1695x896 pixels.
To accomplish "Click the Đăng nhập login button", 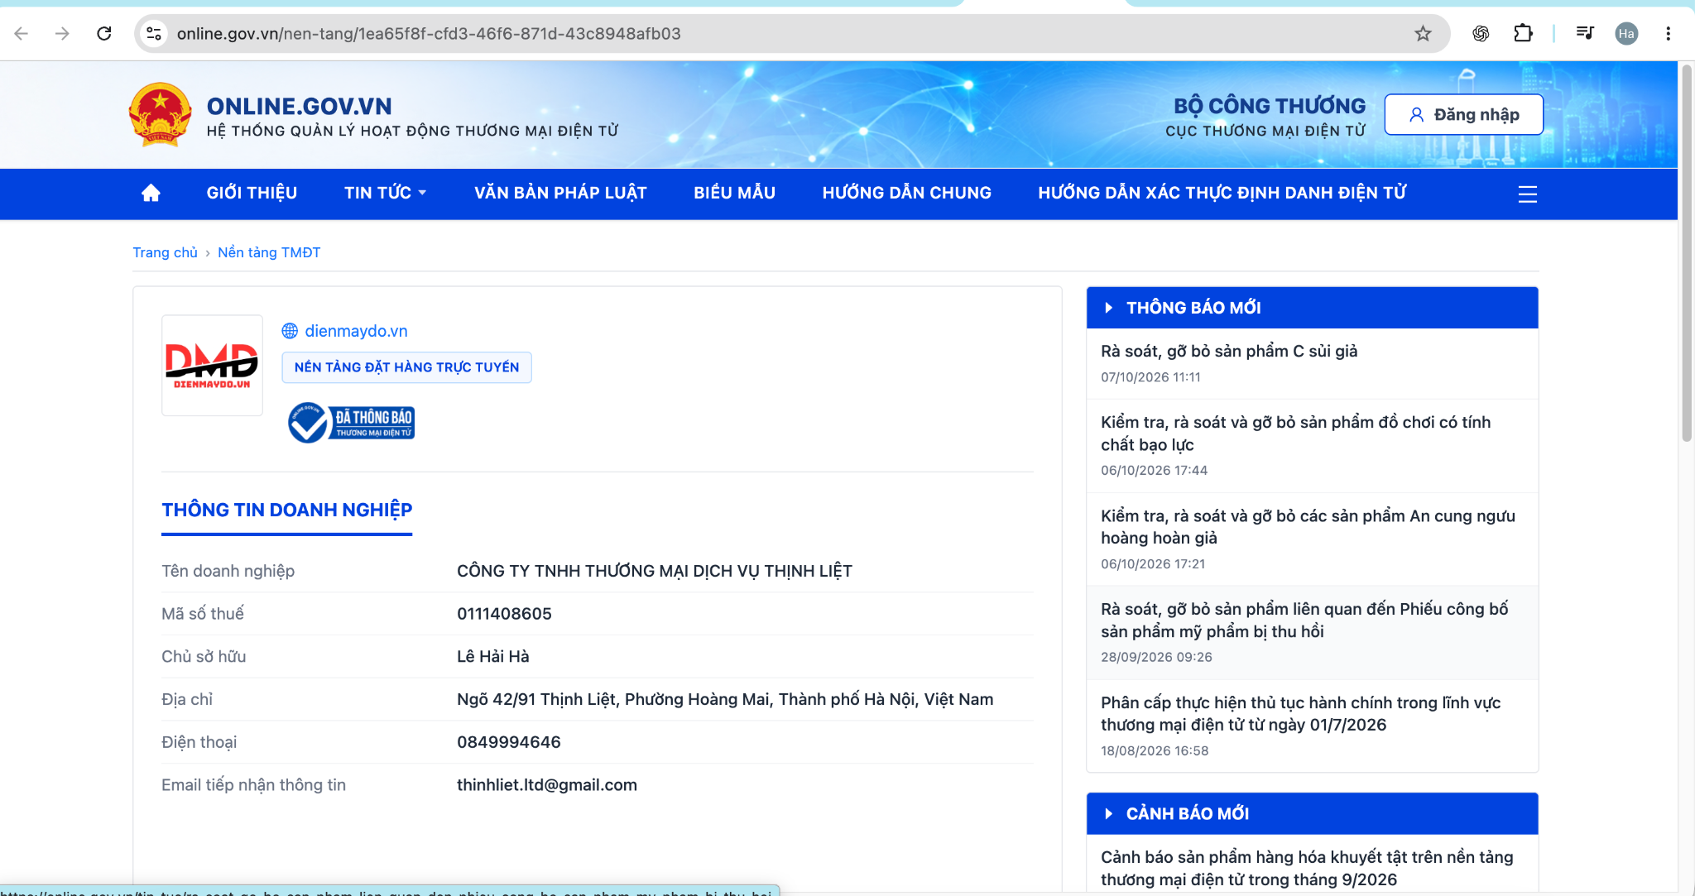I will pos(1463,114).
